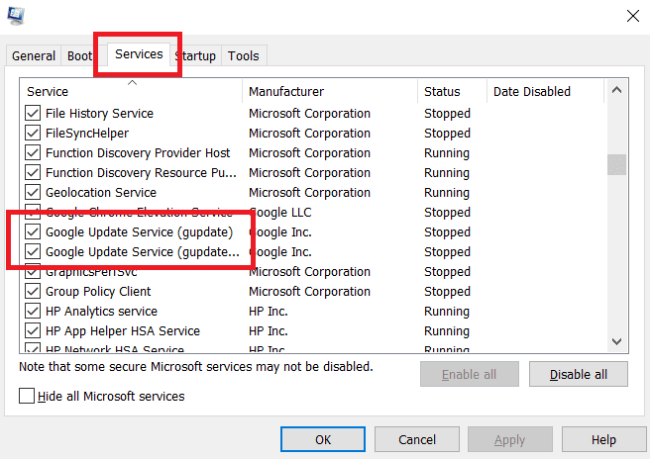Click the scroll up arrow of services list
The image size is (650, 459).
coord(616,90)
